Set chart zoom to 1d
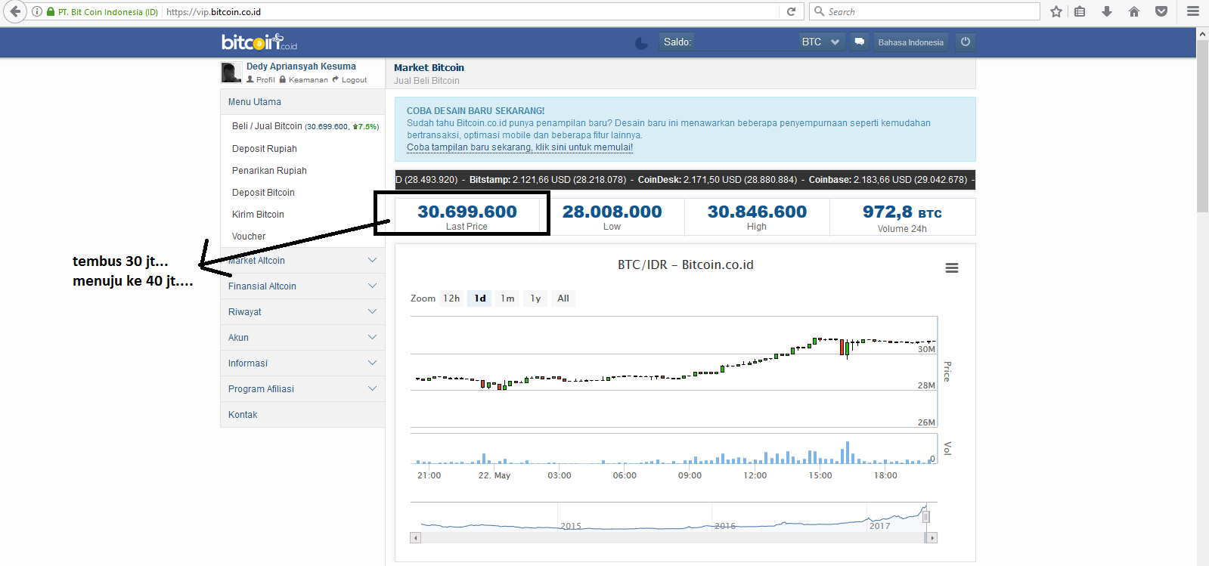 pos(480,298)
